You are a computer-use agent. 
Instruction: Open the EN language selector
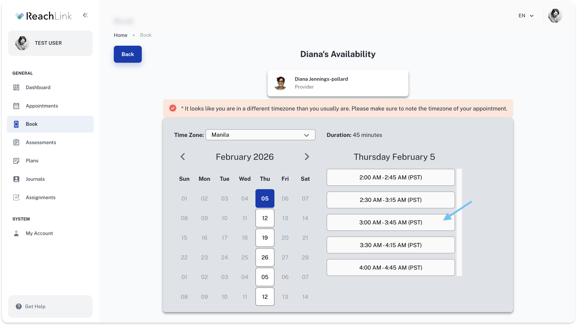click(x=526, y=16)
